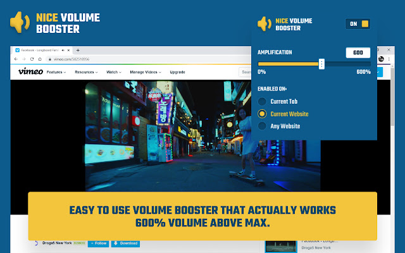
Task: Select the Current Tab radio option
Action: pos(262,101)
